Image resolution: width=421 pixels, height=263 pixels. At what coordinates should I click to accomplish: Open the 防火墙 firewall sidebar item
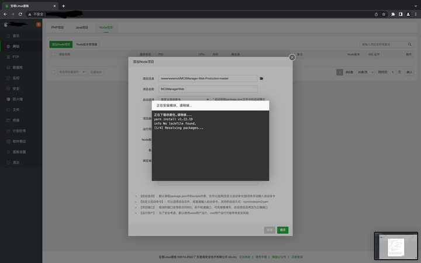pos(21,99)
